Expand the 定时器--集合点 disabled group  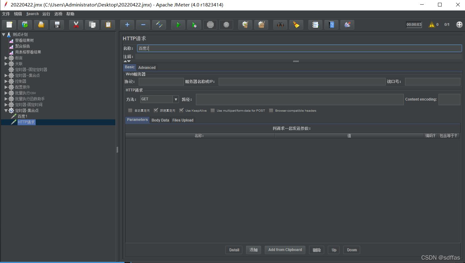pos(6,75)
